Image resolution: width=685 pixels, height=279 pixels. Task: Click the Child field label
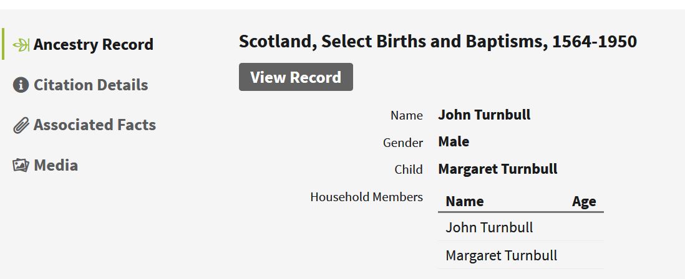(408, 169)
